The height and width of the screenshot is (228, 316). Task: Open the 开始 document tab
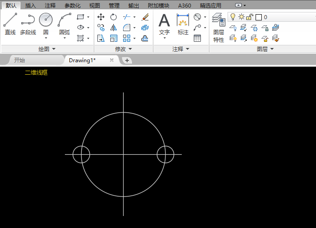pyautogui.click(x=20, y=60)
